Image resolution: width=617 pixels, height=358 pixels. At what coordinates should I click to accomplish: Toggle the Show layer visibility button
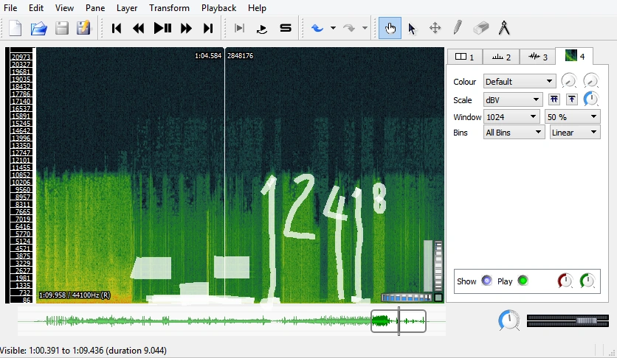tap(486, 281)
